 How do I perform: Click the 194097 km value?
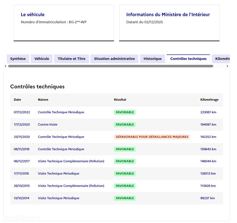point(208,124)
